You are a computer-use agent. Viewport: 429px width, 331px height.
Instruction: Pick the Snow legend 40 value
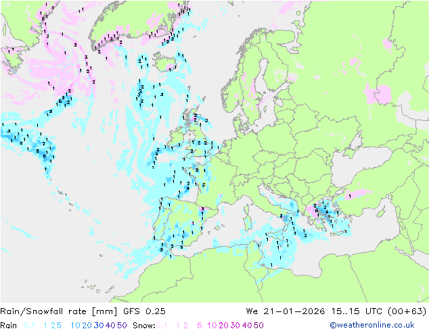click(247, 326)
